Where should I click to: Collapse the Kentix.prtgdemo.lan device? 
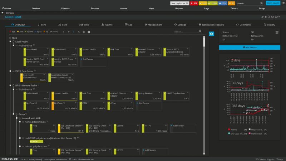click(x=20, y=122)
